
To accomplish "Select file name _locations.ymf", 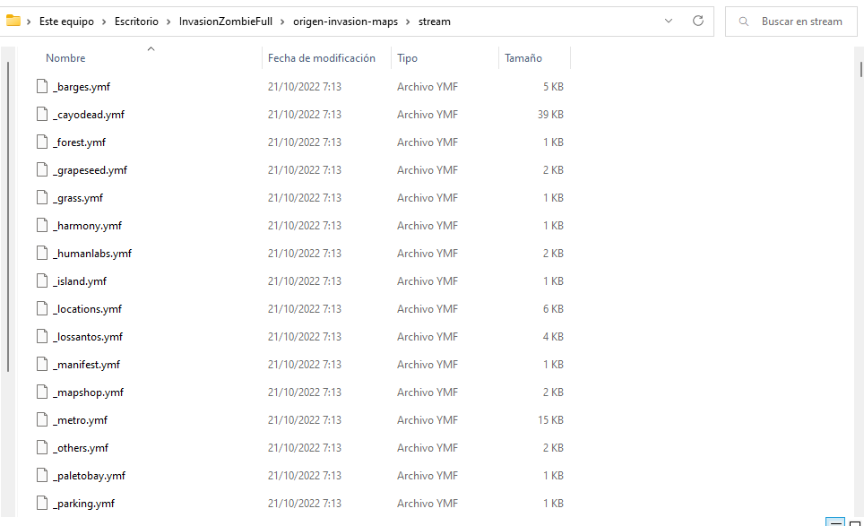I will [x=87, y=308].
